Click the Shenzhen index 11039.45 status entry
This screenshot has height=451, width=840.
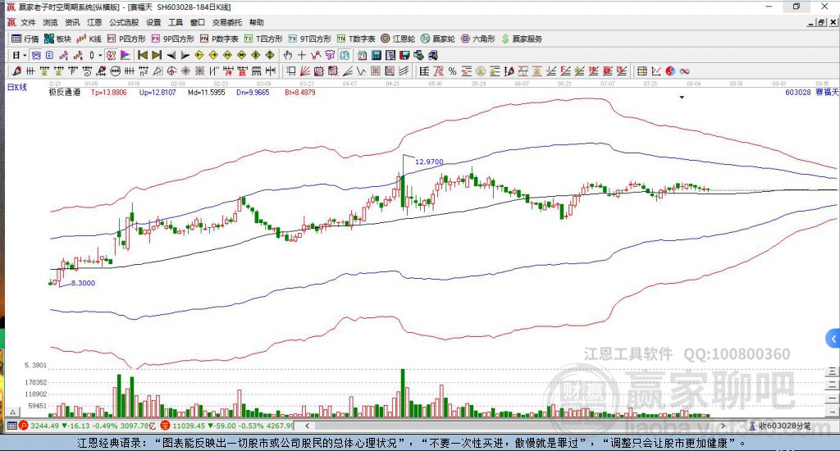(227, 426)
